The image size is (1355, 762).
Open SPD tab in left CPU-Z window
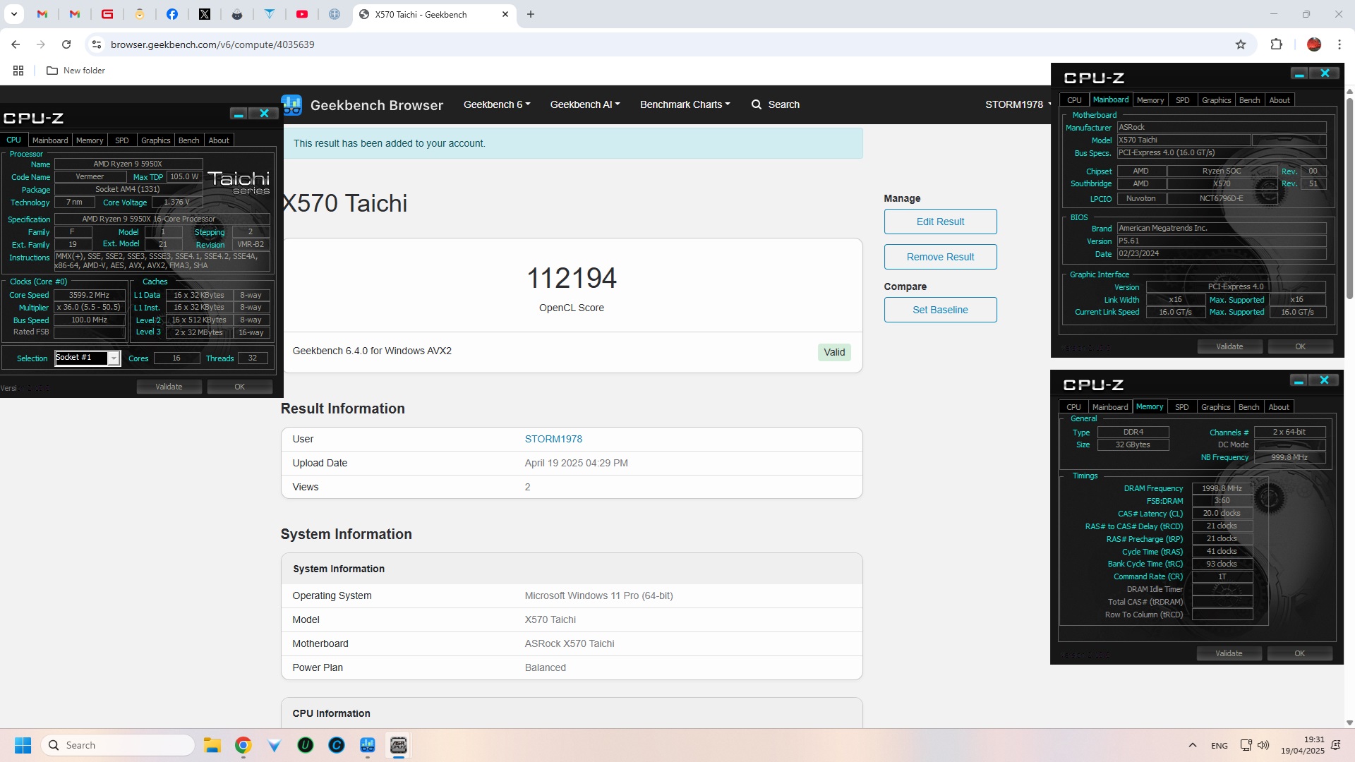pos(122,140)
